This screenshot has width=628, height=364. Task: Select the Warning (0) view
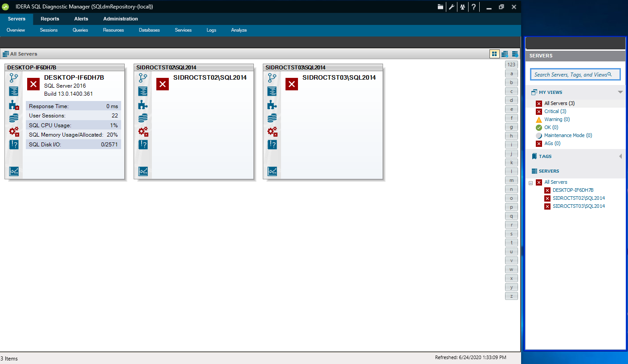(x=557, y=119)
